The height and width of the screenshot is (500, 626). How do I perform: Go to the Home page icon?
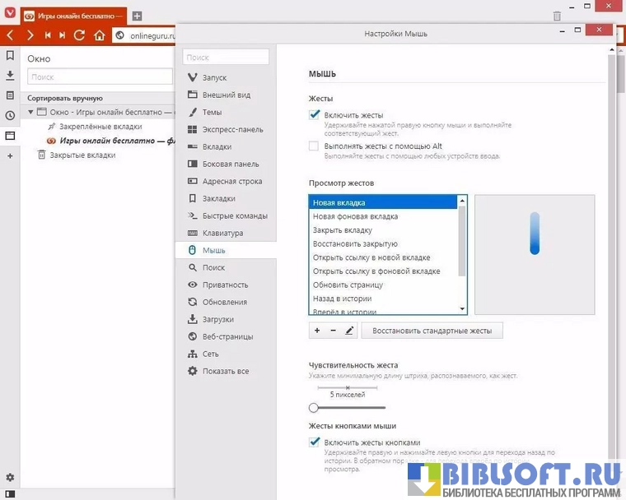pos(100,35)
